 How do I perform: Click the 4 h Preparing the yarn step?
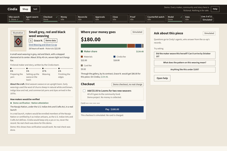pos(17,73)
